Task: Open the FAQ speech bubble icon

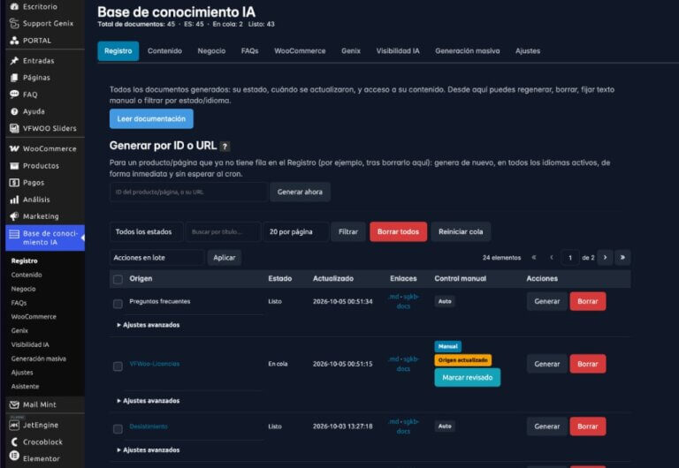Action: [x=14, y=94]
